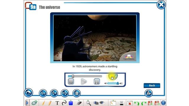The height and width of the screenshot is (106, 189).
Task: Go to the previous page with left arrow
Action: click(x=54, y=93)
